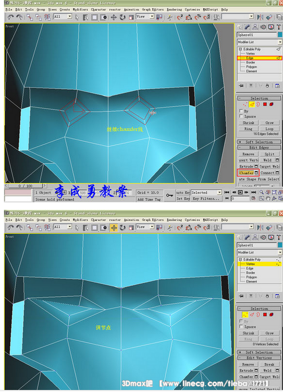
Task: Click Key Filters button in top status bar
Action: coord(206,199)
